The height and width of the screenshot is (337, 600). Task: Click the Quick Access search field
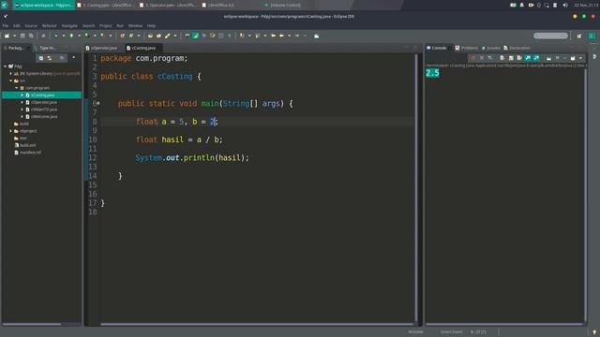tap(550, 36)
